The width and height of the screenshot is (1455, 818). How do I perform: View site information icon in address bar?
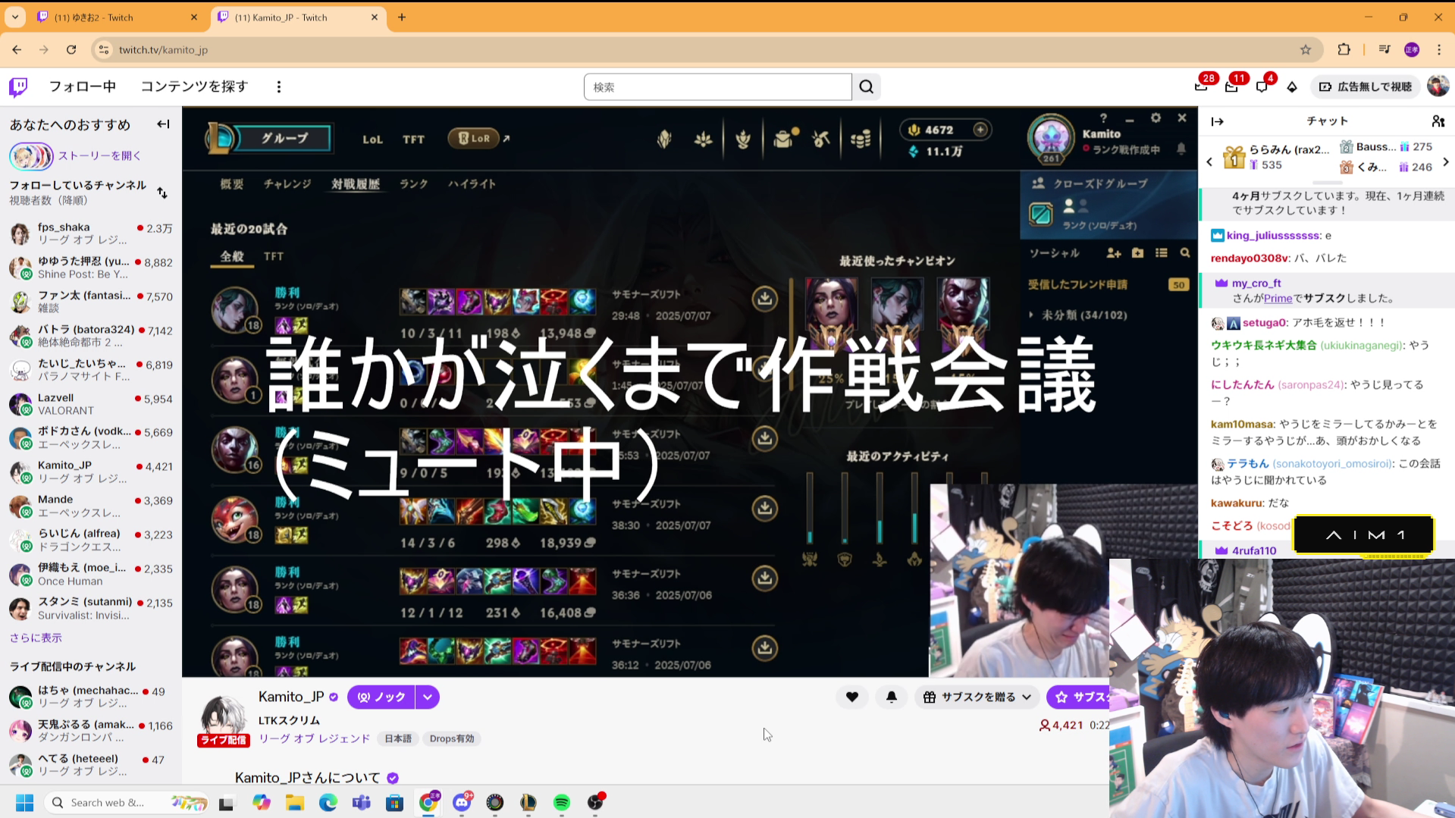(x=104, y=50)
